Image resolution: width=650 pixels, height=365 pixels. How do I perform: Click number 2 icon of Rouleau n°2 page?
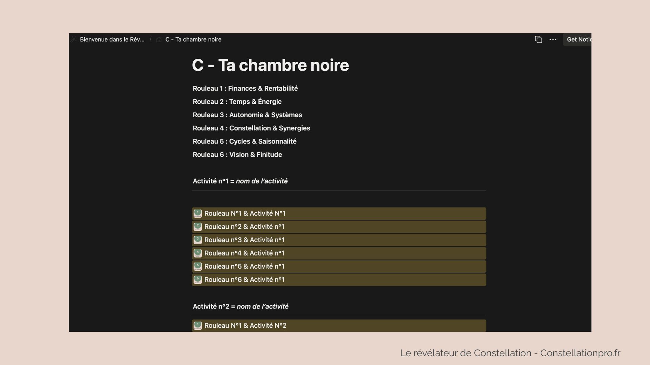[x=198, y=226]
